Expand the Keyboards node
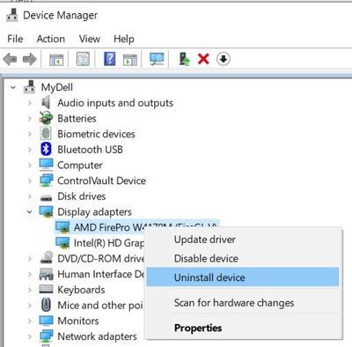 click(30, 290)
